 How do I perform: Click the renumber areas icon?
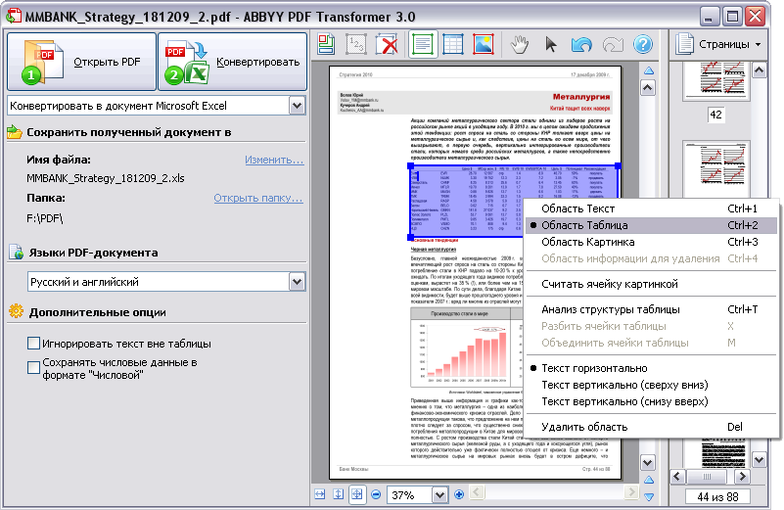pos(356,44)
